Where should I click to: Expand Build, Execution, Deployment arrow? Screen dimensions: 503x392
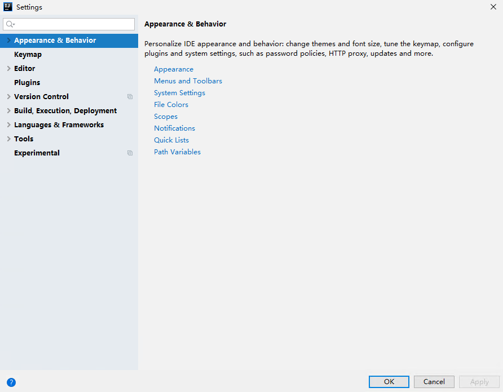click(8, 110)
